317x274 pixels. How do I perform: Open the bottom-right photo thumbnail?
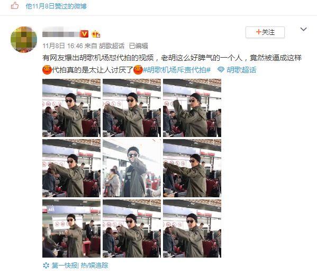coord(192,229)
